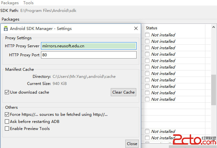The image size is (217, 148).
Task: Open the Packages menu
Action: [x=10, y=3]
